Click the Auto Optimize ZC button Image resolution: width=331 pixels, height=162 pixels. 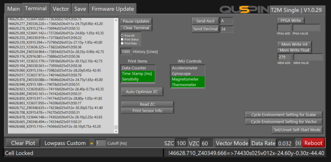(142, 92)
